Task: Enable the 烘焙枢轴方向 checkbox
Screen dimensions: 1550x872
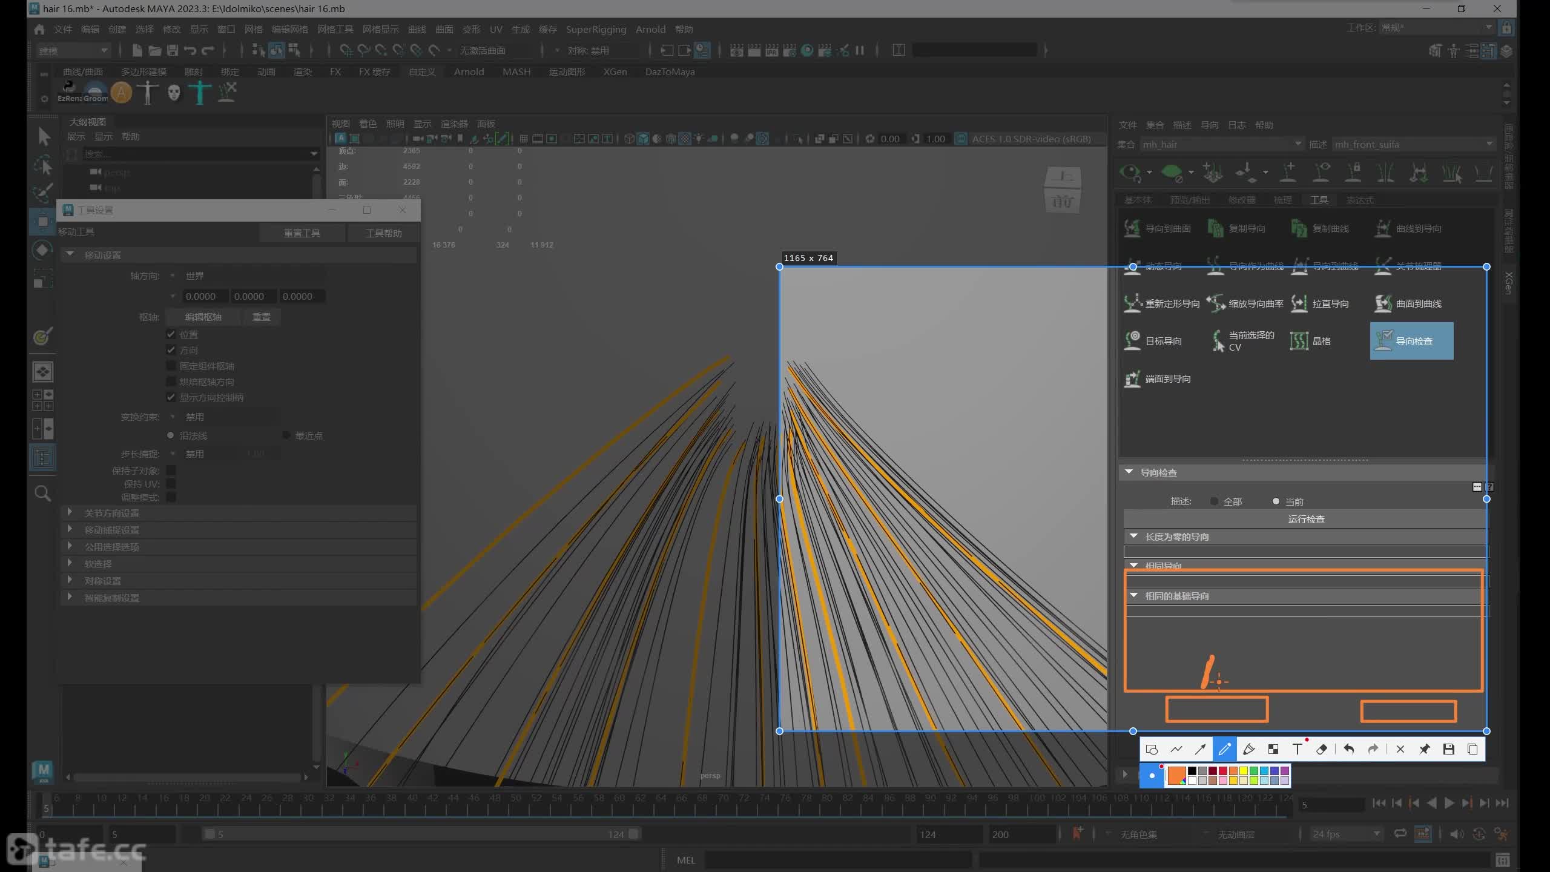Action: coord(171,381)
